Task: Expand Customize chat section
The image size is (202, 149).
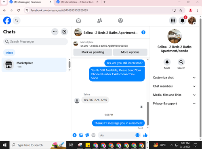Action: click(x=174, y=78)
